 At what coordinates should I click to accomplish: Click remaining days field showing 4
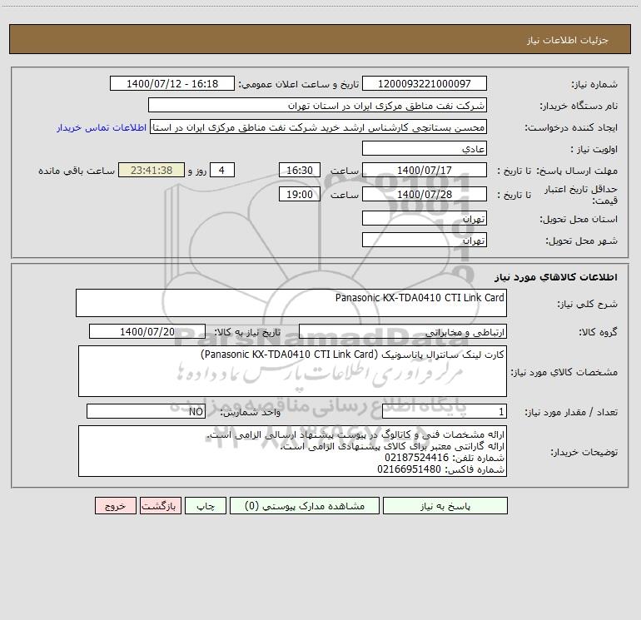tap(222, 170)
